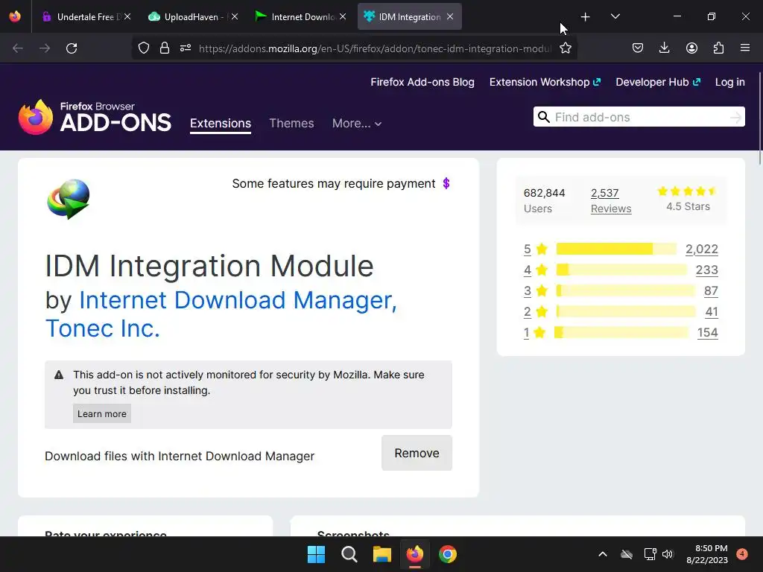Image resolution: width=763 pixels, height=572 pixels.
Task: Click the forward navigation arrow
Action: click(44, 48)
